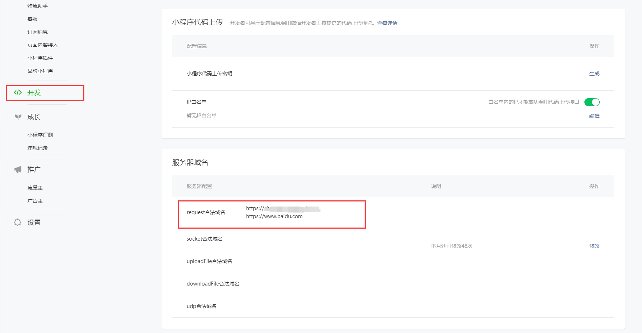Viewport: 642px width, 333px height.
Task: Click the 成长 sprout icon
Action: [x=18, y=117]
